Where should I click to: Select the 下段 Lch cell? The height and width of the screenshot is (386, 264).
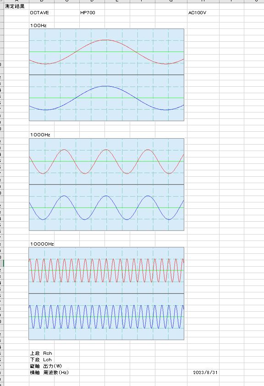click(42, 360)
